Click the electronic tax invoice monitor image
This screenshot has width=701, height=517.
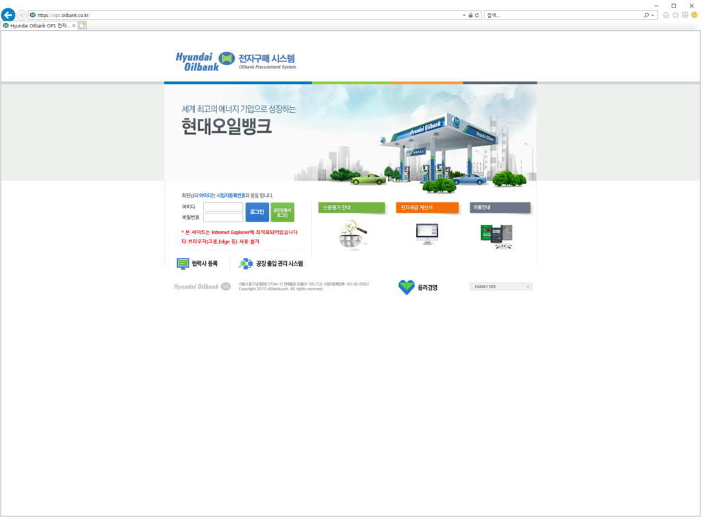(x=426, y=235)
